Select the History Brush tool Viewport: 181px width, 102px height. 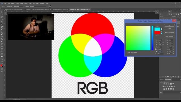tap(2, 34)
